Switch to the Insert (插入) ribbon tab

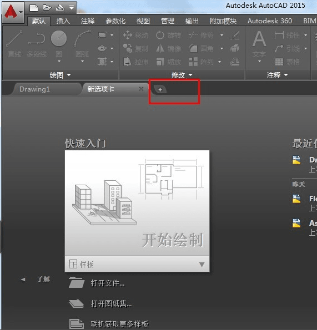click(63, 21)
